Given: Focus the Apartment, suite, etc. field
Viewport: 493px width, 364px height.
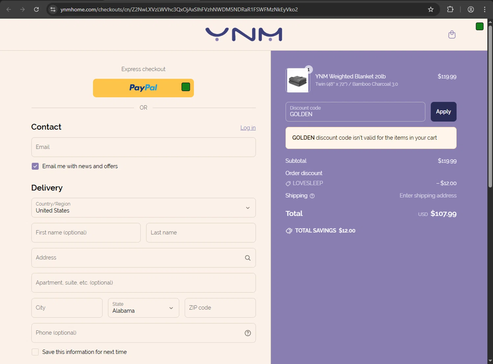Looking at the screenshot, I should coord(144,283).
